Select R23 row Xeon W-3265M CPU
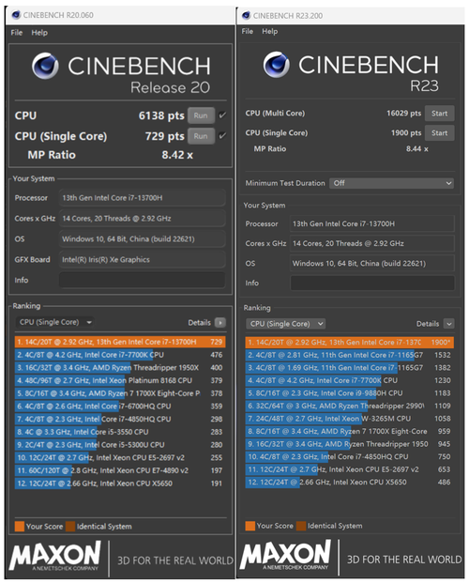 [x=350, y=419]
